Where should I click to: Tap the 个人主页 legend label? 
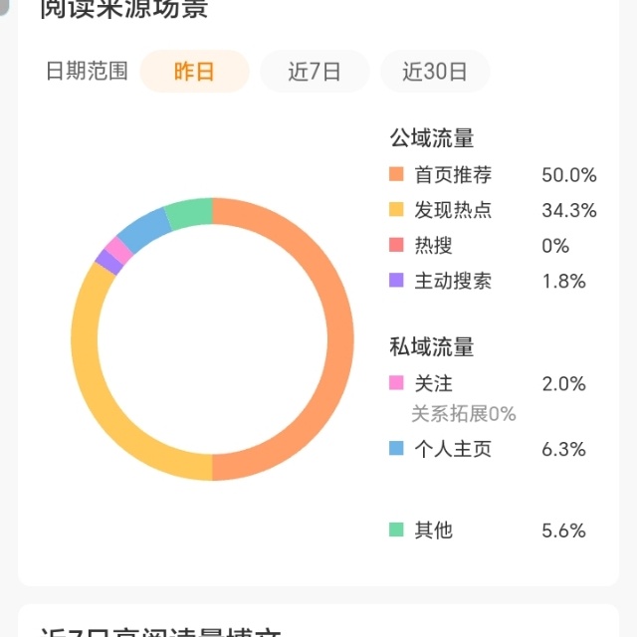[453, 449]
